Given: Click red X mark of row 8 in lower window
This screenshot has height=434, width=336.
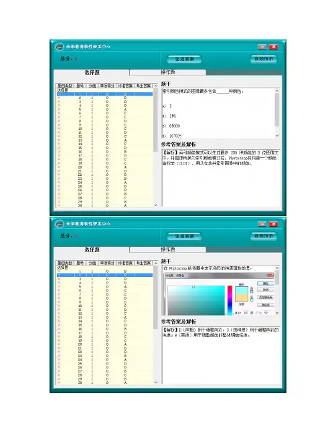Looking at the screenshot, I should (59, 298).
